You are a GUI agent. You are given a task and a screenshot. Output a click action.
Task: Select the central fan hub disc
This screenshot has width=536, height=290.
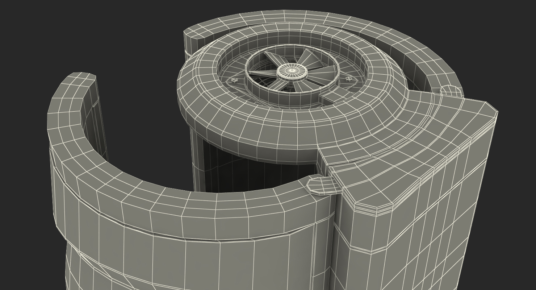[x=293, y=71]
